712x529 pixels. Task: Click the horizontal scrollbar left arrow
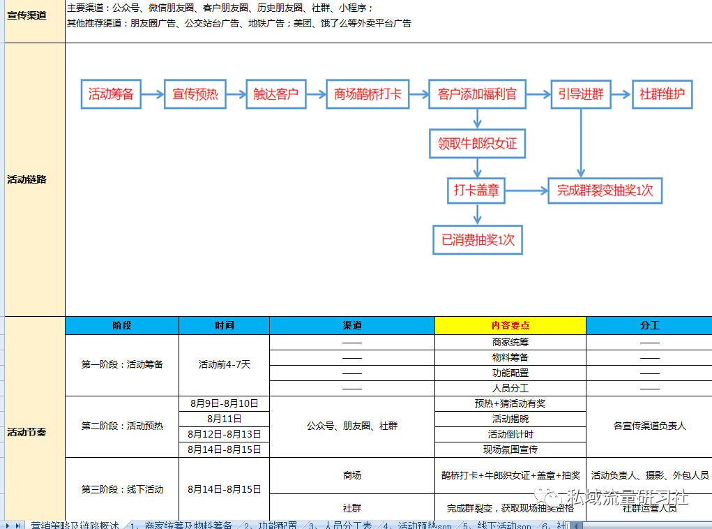(x=576, y=526)
